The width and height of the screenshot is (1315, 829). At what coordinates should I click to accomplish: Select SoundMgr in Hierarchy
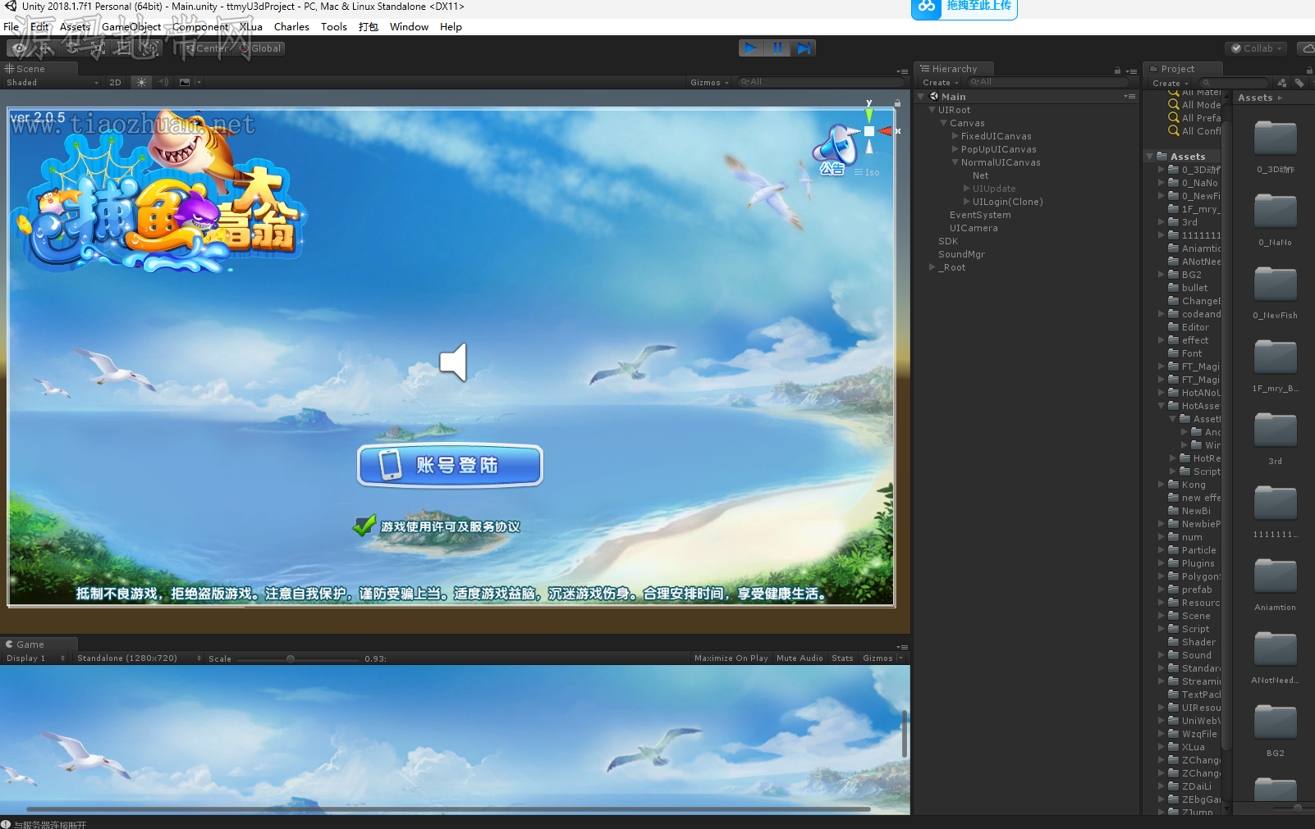tap(961, 254)
